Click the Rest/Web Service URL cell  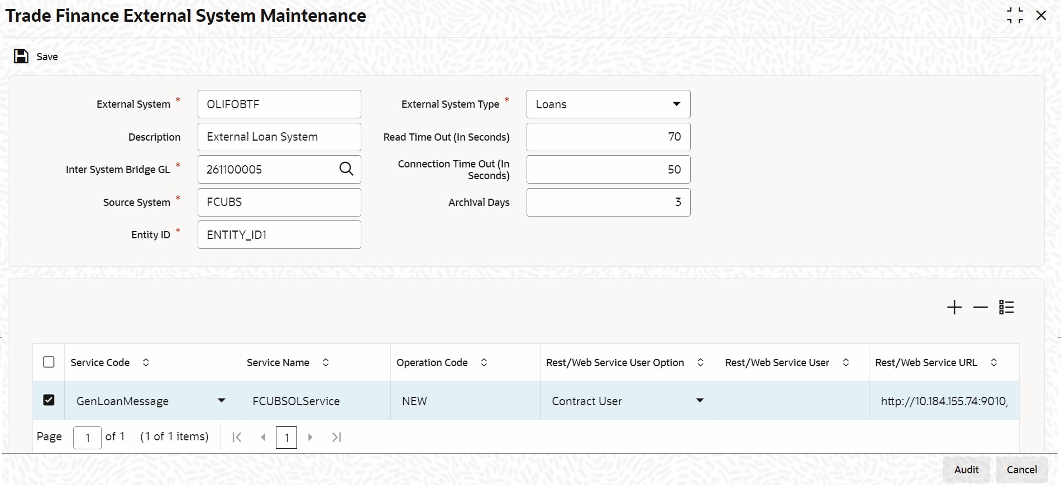[x=944, y=401]
